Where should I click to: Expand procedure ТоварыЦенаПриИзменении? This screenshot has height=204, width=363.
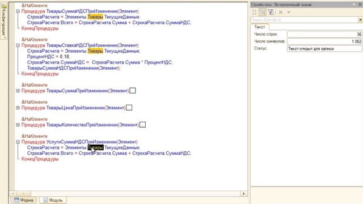[x=18, y=108]
